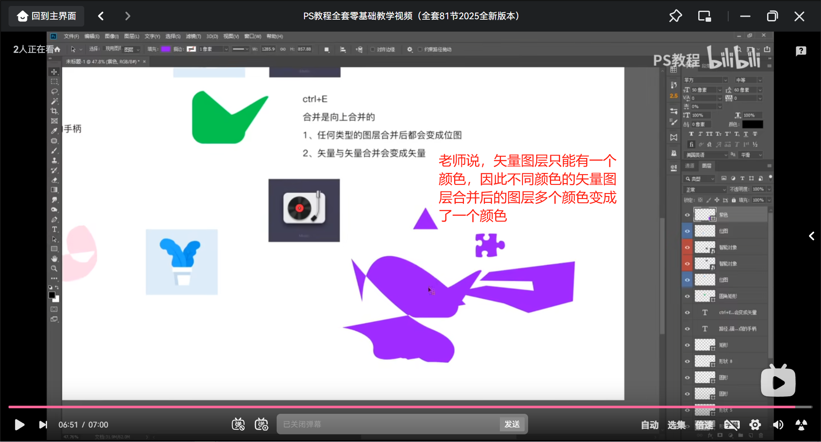821x442 pixels.
Task: Open danmaku settings icon
Action: pyautogui.click(x=261, y=424)
